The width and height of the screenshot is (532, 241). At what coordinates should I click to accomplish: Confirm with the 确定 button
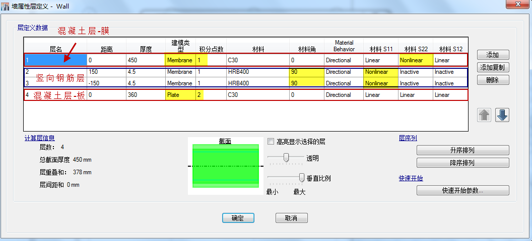pos(238,218)
